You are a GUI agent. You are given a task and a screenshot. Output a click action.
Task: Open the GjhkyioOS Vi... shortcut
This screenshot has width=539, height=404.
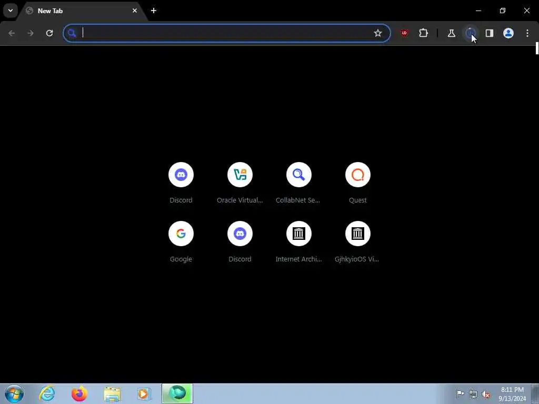[x=358, y=242]
